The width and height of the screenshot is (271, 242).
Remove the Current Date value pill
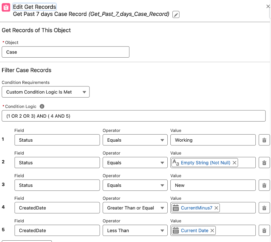pos(212,230)
